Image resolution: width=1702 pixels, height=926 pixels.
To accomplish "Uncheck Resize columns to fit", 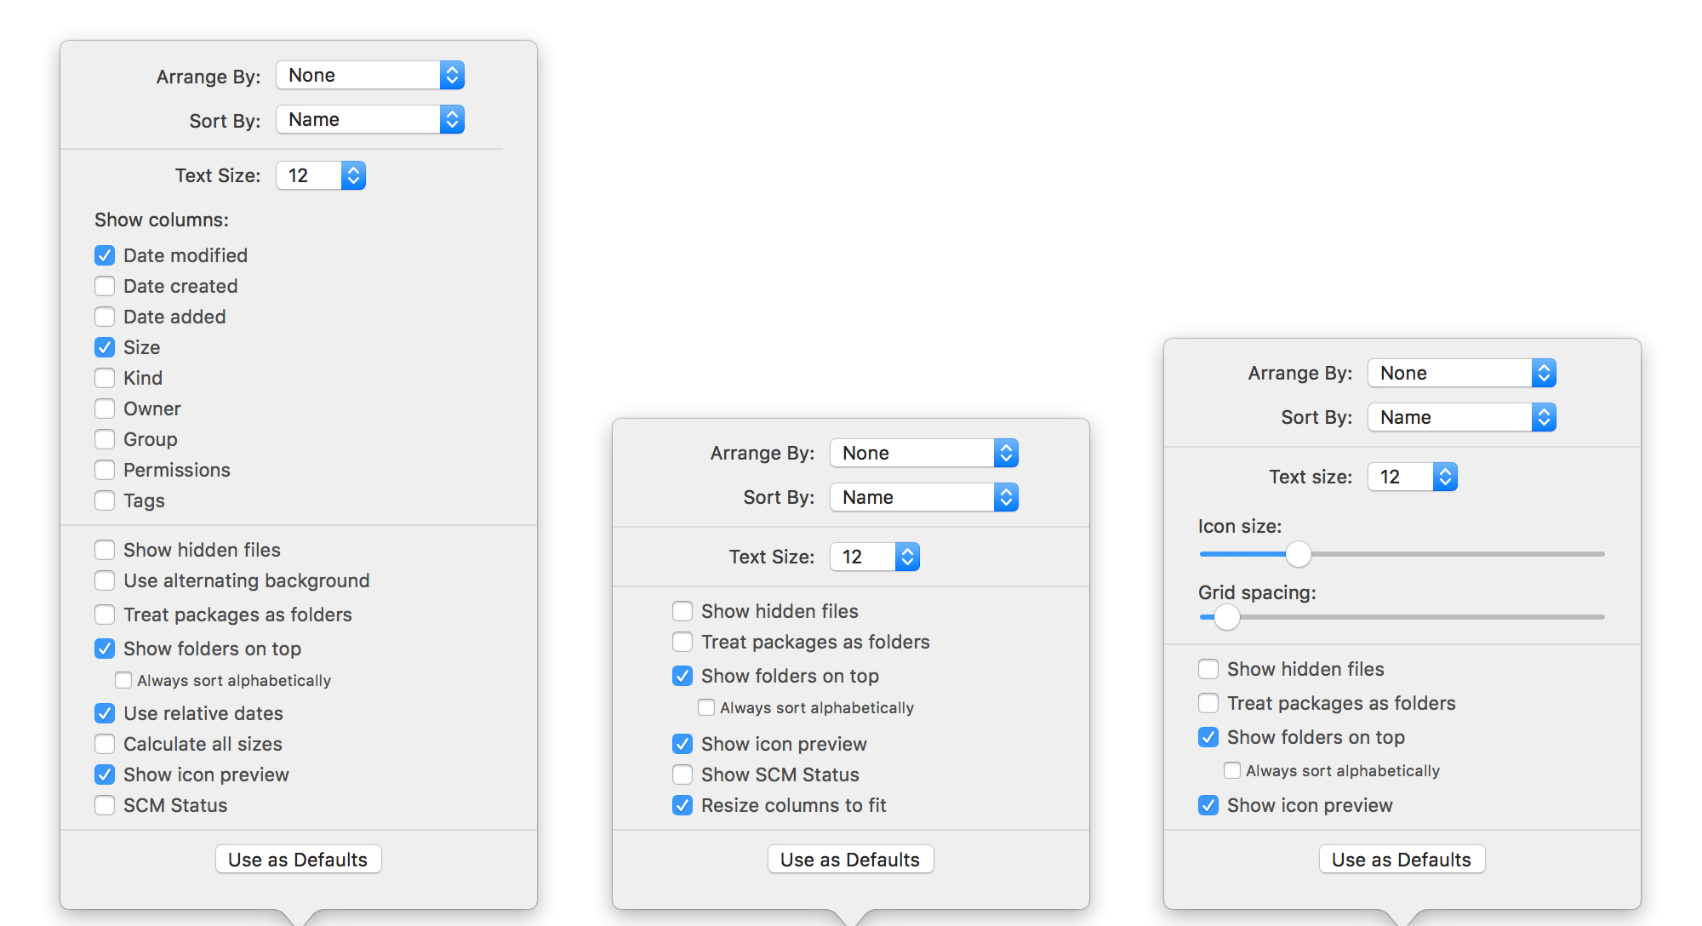I will tap(683, 805).
